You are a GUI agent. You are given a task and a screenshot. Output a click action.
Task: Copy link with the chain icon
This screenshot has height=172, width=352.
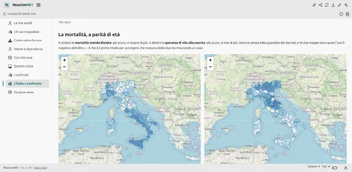point(314,5)
